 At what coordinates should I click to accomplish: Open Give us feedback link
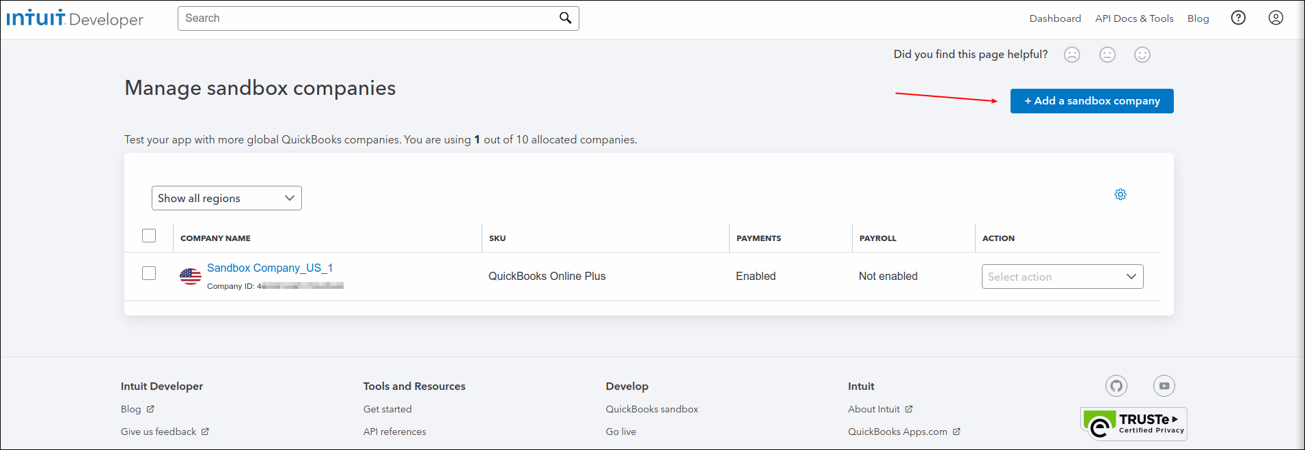pos(159,432)
